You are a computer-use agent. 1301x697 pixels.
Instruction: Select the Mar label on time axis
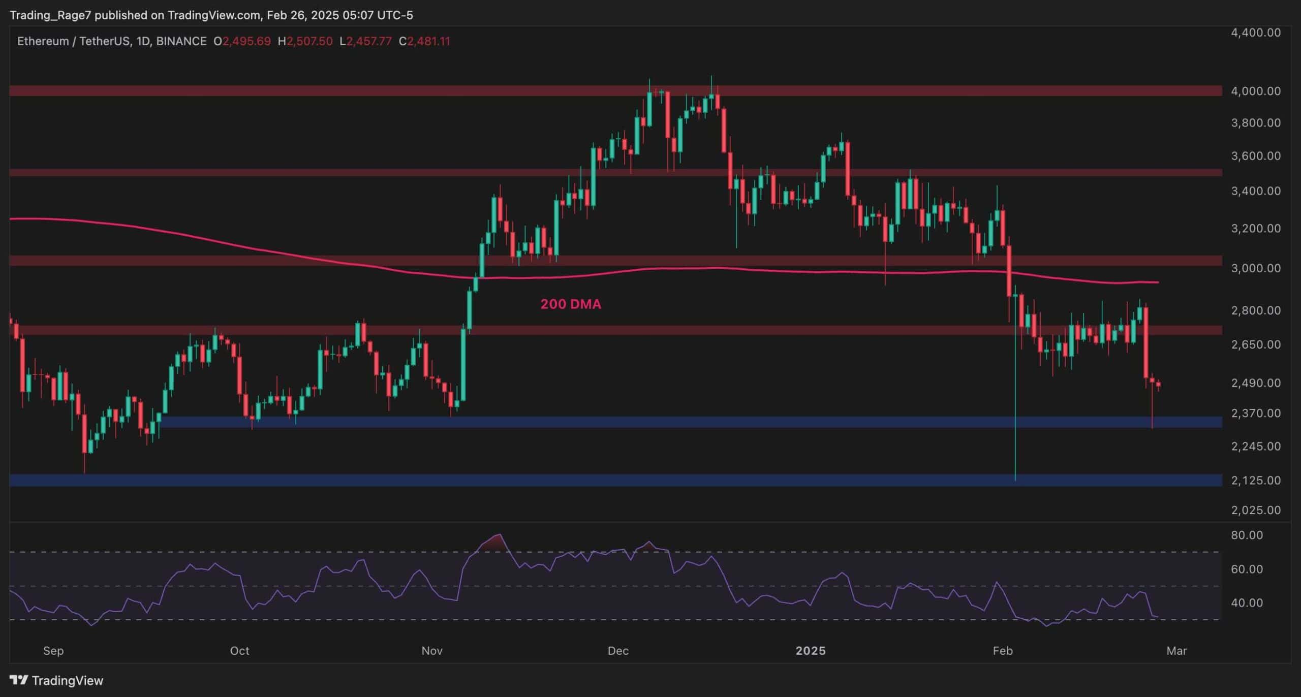click(1176, 651)
